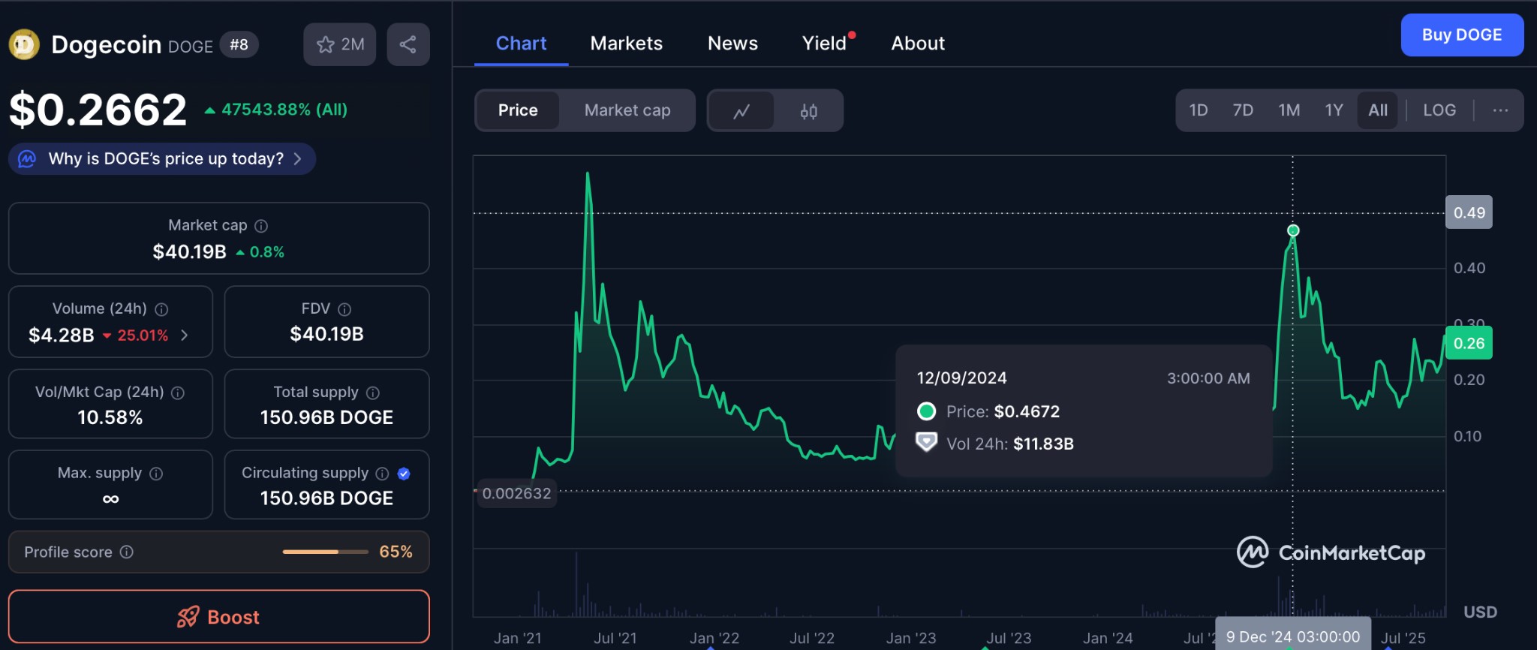Click Circulating supply verified badge

(404, 474)
